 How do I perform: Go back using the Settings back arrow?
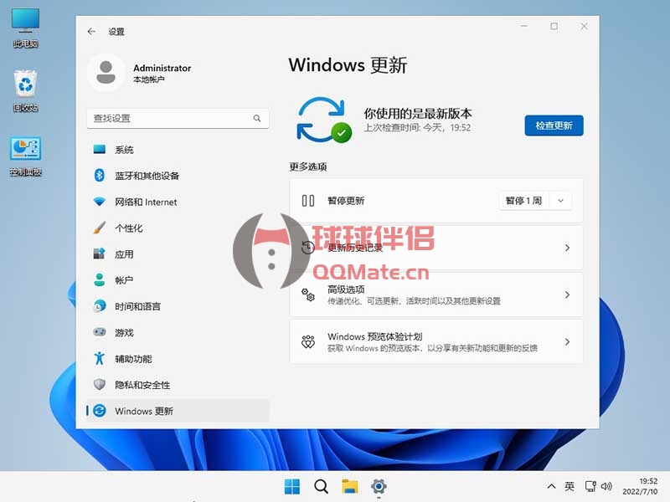91,32
